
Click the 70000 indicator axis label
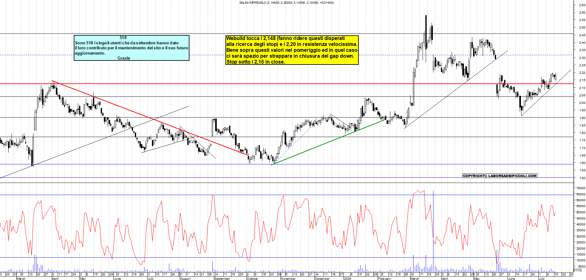coord(581,188)
